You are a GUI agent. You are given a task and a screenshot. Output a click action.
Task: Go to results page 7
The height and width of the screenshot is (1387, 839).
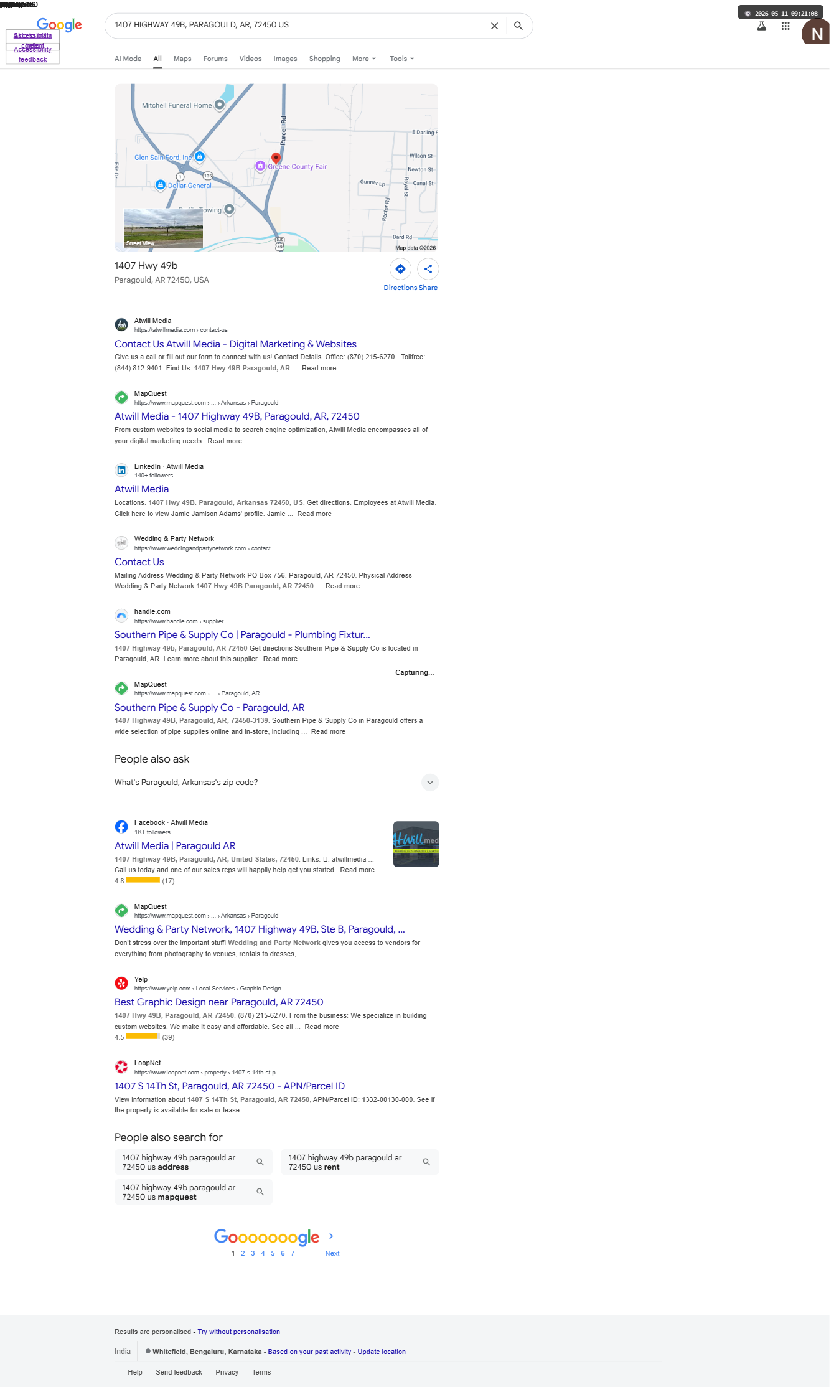click(x=293, y=1253)
